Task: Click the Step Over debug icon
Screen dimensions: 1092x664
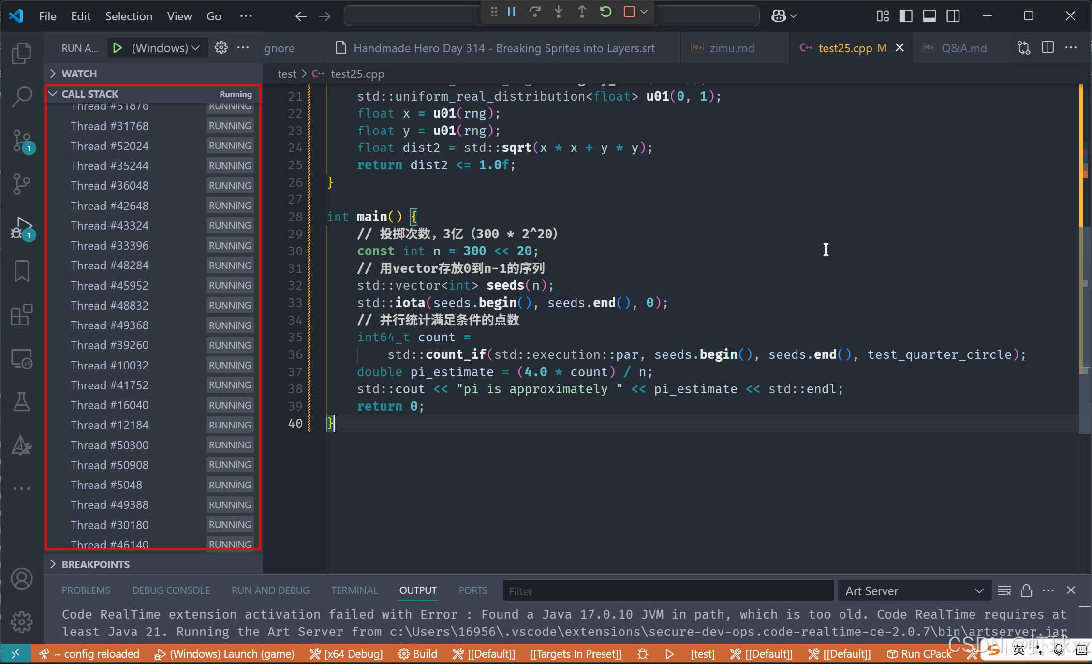Action: coord(535,12)
